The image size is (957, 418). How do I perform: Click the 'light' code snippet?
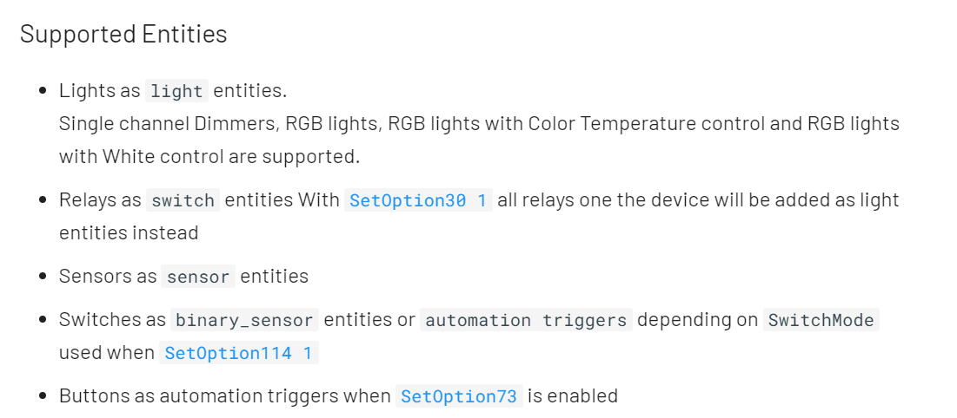pyautogui.click(x=176, y=91)
